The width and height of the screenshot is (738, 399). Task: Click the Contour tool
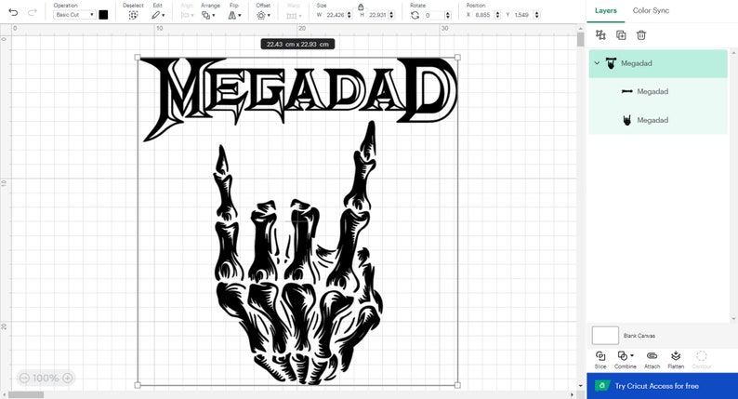click(702, 359)
